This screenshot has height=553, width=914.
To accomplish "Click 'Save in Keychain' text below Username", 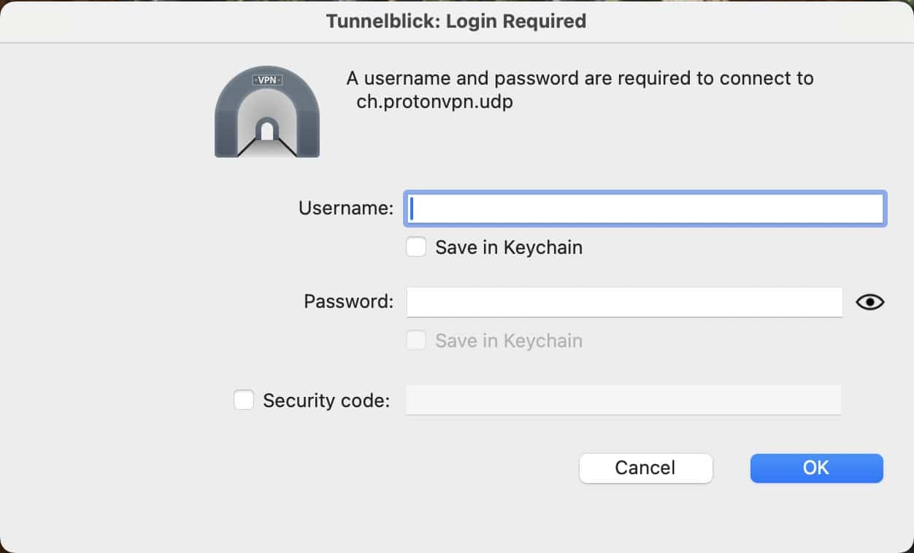I will click(509, 247).
